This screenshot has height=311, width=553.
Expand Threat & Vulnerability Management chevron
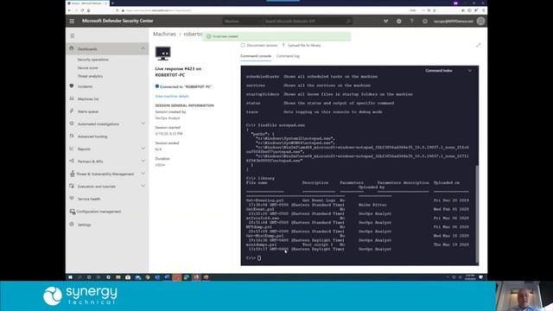pyautogui.click(x=143, y=174)
